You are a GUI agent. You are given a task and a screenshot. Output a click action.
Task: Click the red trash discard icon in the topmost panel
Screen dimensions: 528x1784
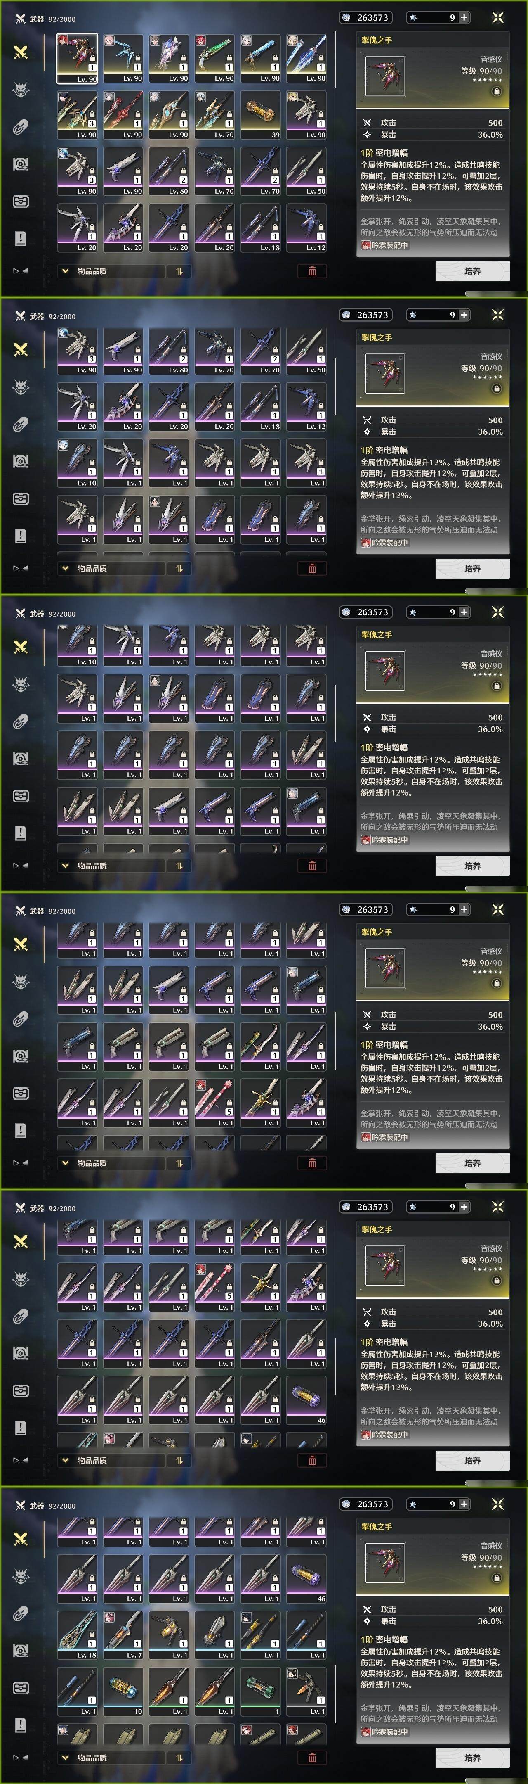pos(312,271)
